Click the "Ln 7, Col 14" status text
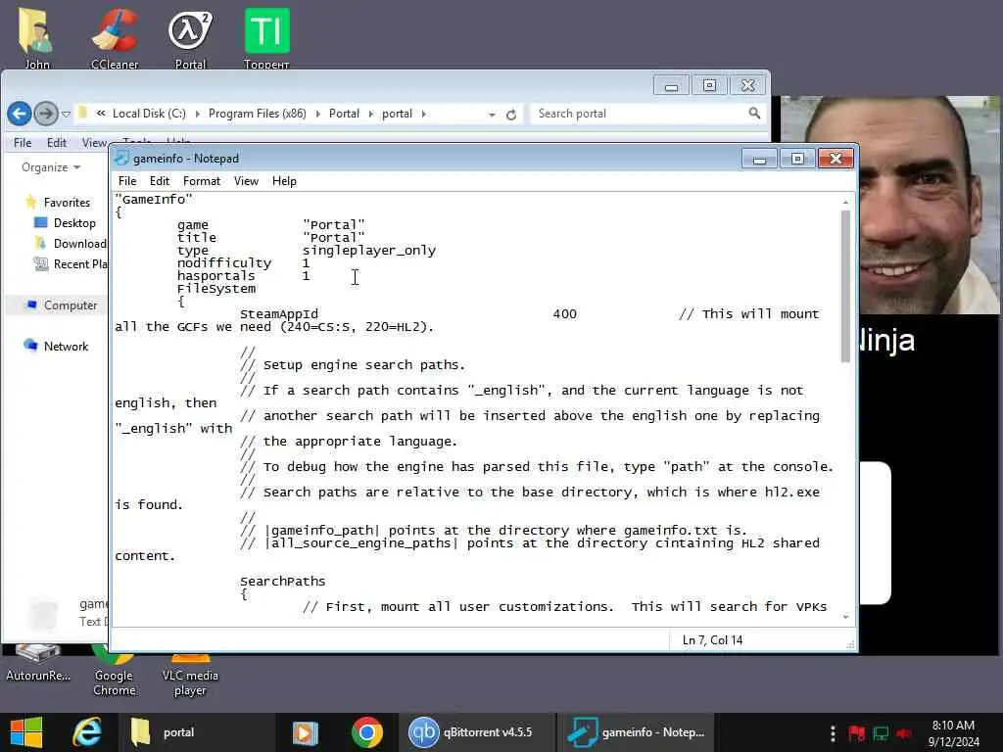1003x752 pixels. 713,640
